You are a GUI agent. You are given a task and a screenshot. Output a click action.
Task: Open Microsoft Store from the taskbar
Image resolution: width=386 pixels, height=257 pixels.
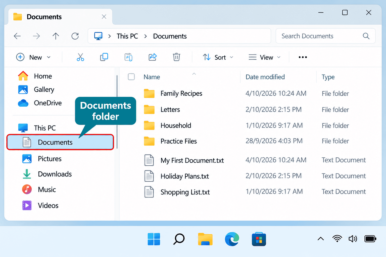(x=259, y=239)
